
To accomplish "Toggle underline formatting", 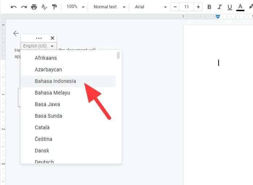I will click(x=229, y=7).
